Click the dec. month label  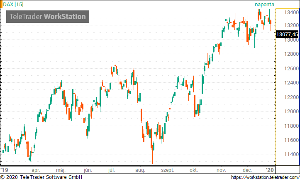(x=247, y=170)
